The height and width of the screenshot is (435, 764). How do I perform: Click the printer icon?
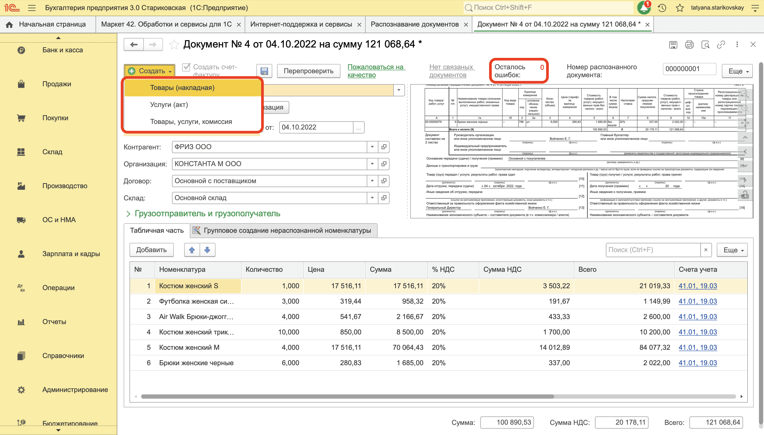(689, 45)
